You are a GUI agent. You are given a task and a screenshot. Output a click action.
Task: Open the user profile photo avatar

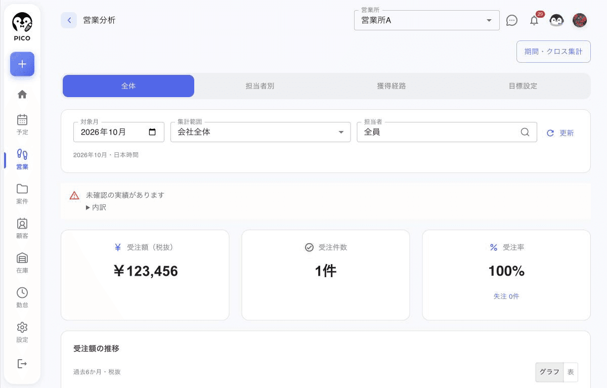580,20
